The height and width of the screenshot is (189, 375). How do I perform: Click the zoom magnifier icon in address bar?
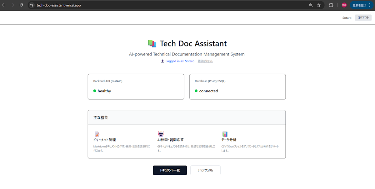click(x=311, y=5)
